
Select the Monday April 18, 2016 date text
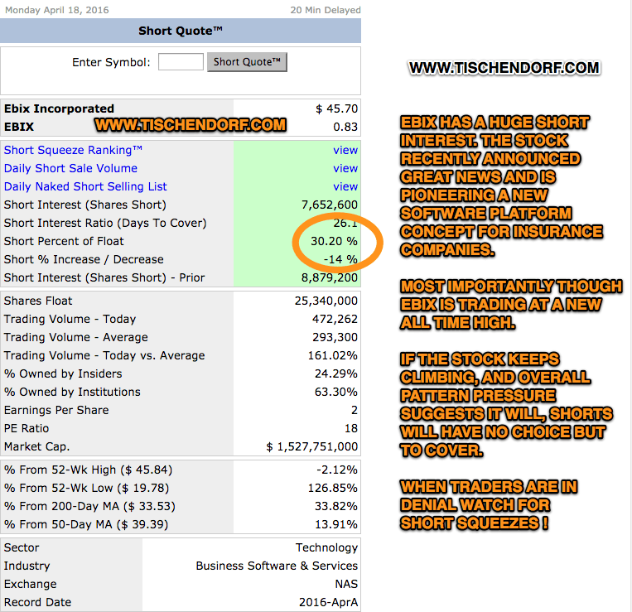point(57,10)
